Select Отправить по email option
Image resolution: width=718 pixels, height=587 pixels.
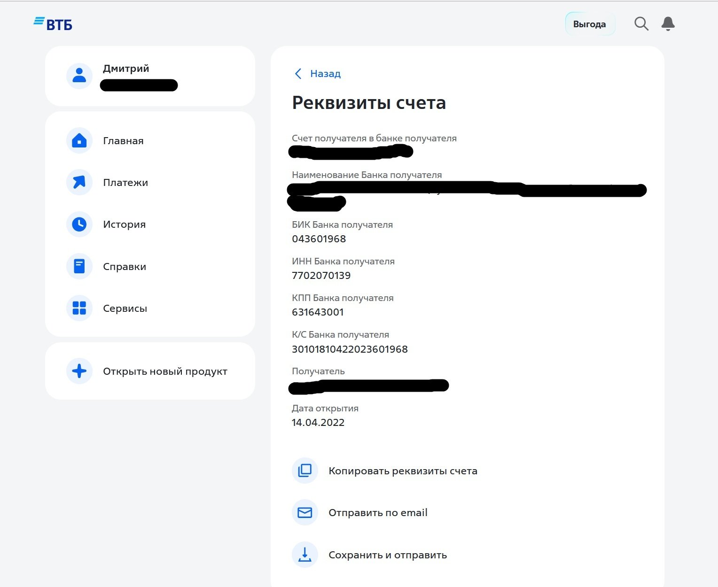[378, 513]
